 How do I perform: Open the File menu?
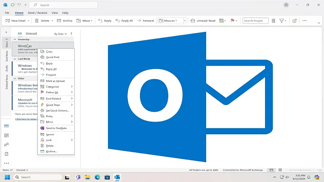pyautogui.click(x=7, y=13)
